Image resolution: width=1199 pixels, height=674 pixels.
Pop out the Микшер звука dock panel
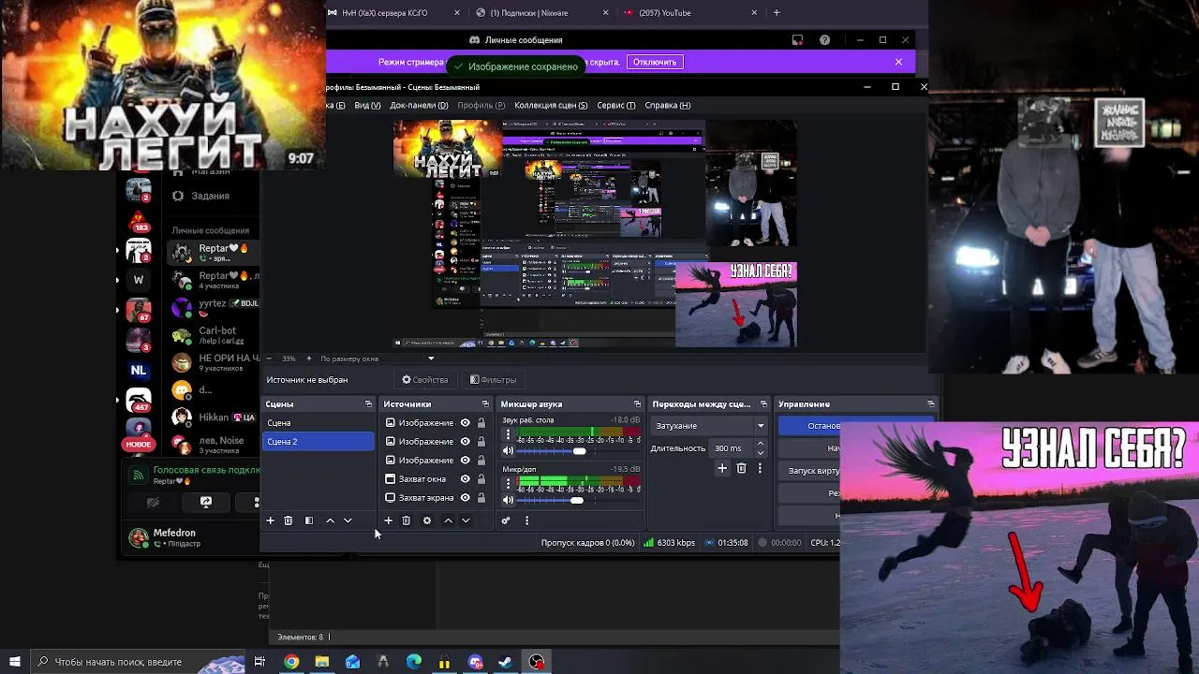tap(637, 404)
